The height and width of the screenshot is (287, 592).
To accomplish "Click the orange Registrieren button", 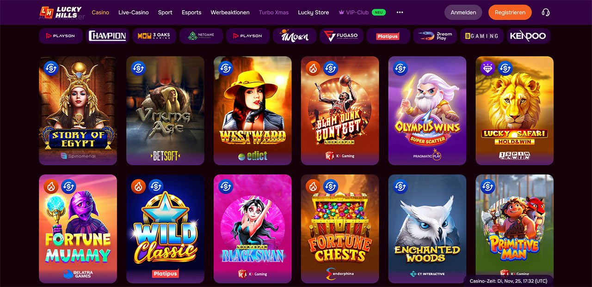I will pos(510,12).
